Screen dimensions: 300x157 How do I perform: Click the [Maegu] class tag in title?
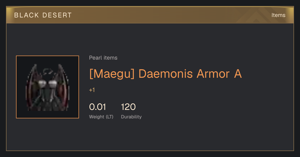point(112,74)
